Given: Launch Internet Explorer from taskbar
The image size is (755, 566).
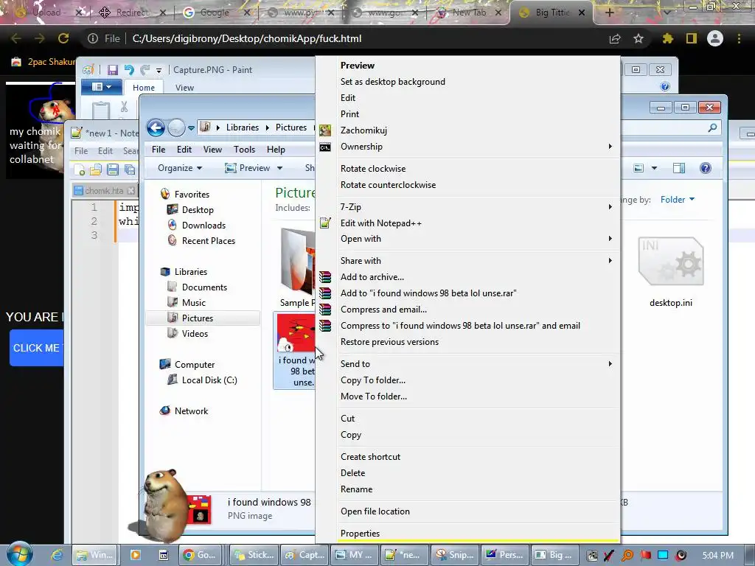Looking at the screenshot, I should tap(57, 555).
